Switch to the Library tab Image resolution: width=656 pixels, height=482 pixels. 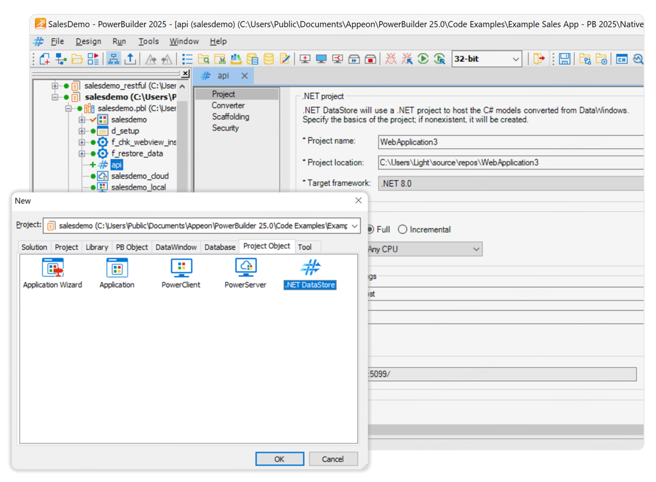click(x=97, y=247)
